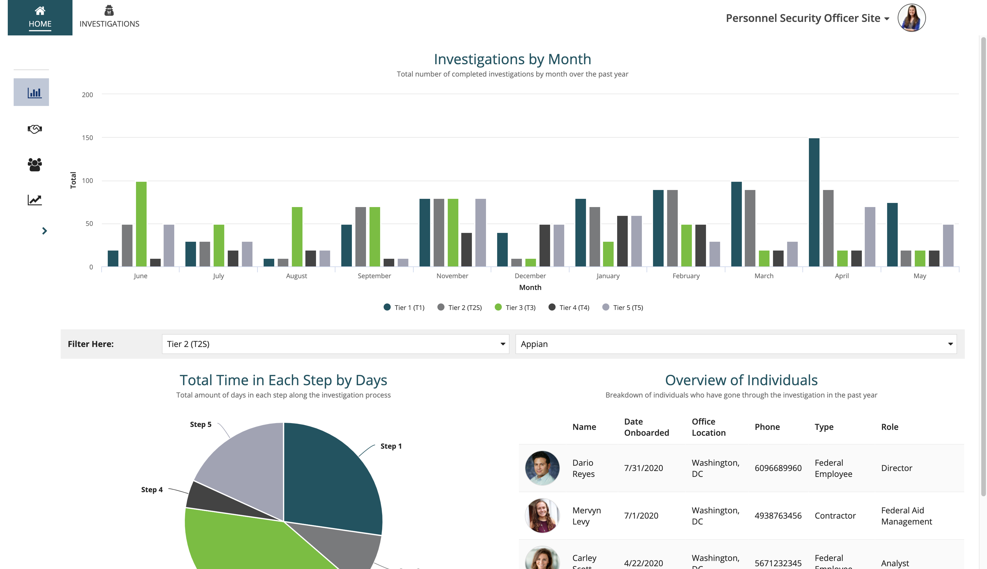Click phone number 4938763456

[778, 516]
